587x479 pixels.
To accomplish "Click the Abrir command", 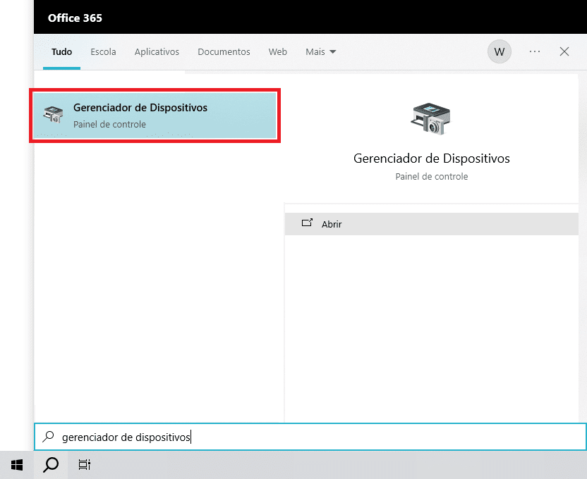I will [330, 224].
